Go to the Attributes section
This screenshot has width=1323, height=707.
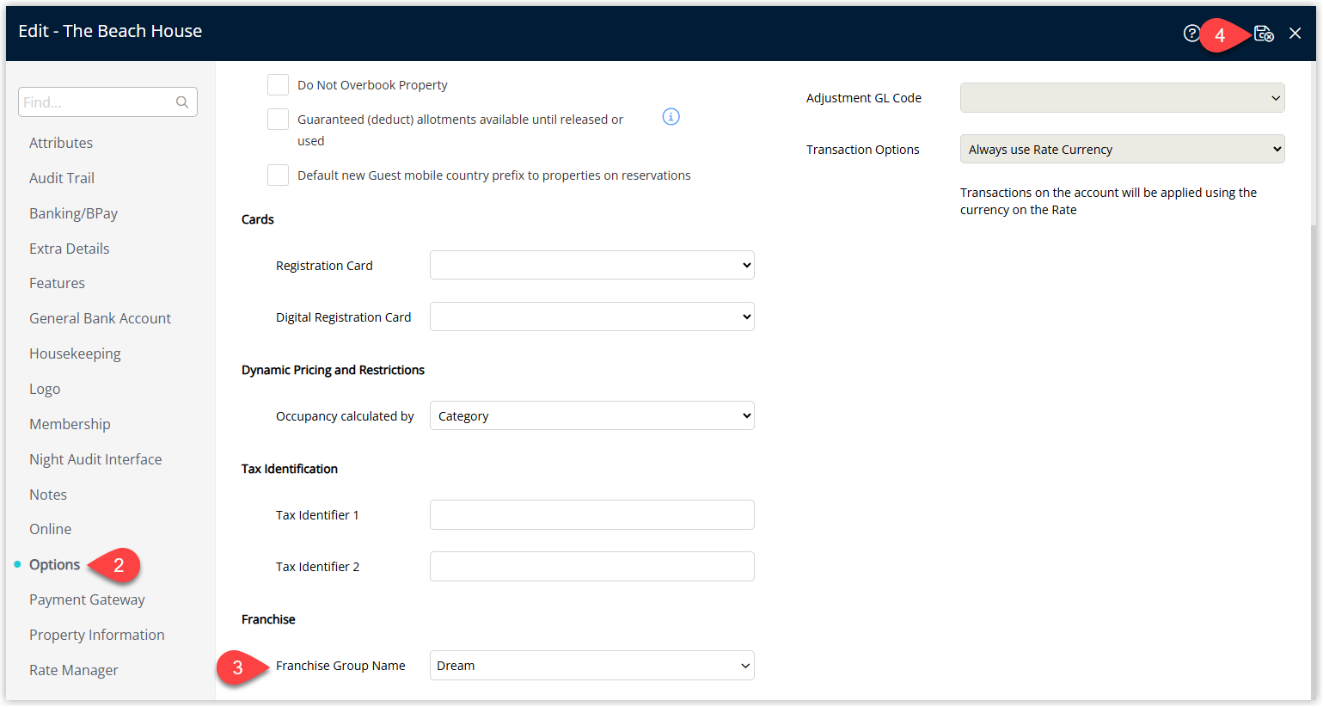coord(61,143)
